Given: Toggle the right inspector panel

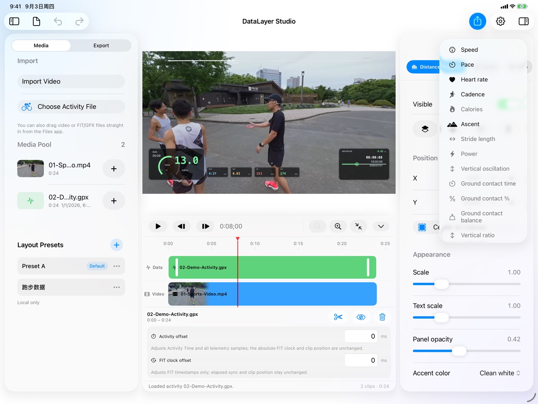Looking at the screenshot, I should point(523,21).
